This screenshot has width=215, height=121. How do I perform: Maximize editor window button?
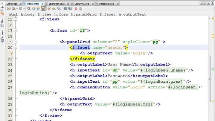[x=212, y=3]
